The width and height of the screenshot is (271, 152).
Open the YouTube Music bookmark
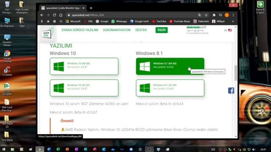[x=180, y=22]
